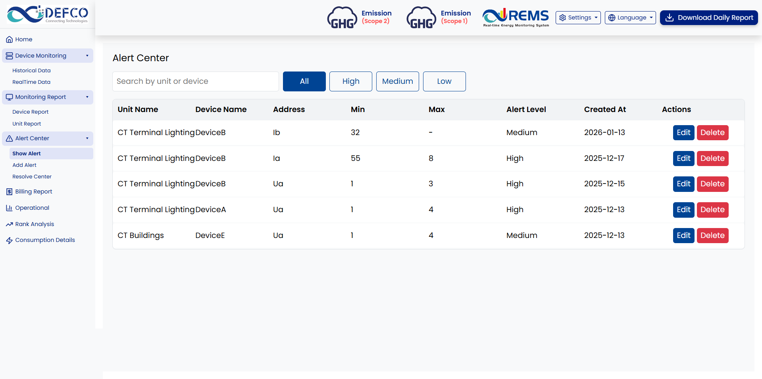Filter alerts by High level

click(351, 81)
